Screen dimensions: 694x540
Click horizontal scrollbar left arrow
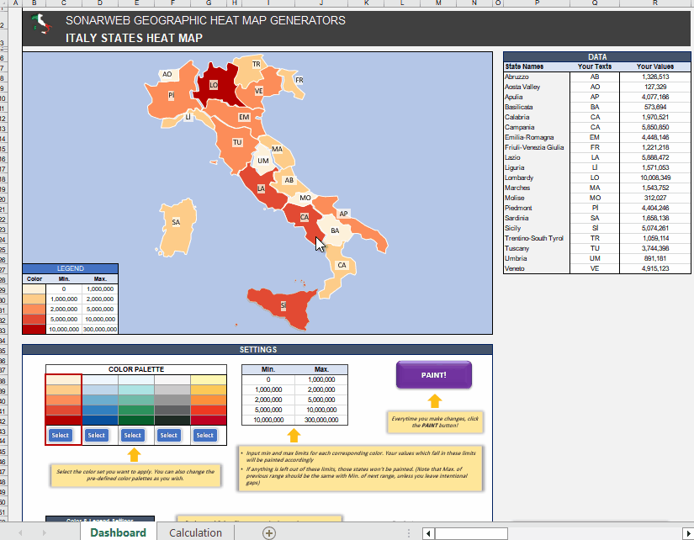(428, 533)
